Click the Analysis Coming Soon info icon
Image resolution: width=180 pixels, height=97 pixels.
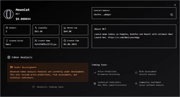click(33, 87)
